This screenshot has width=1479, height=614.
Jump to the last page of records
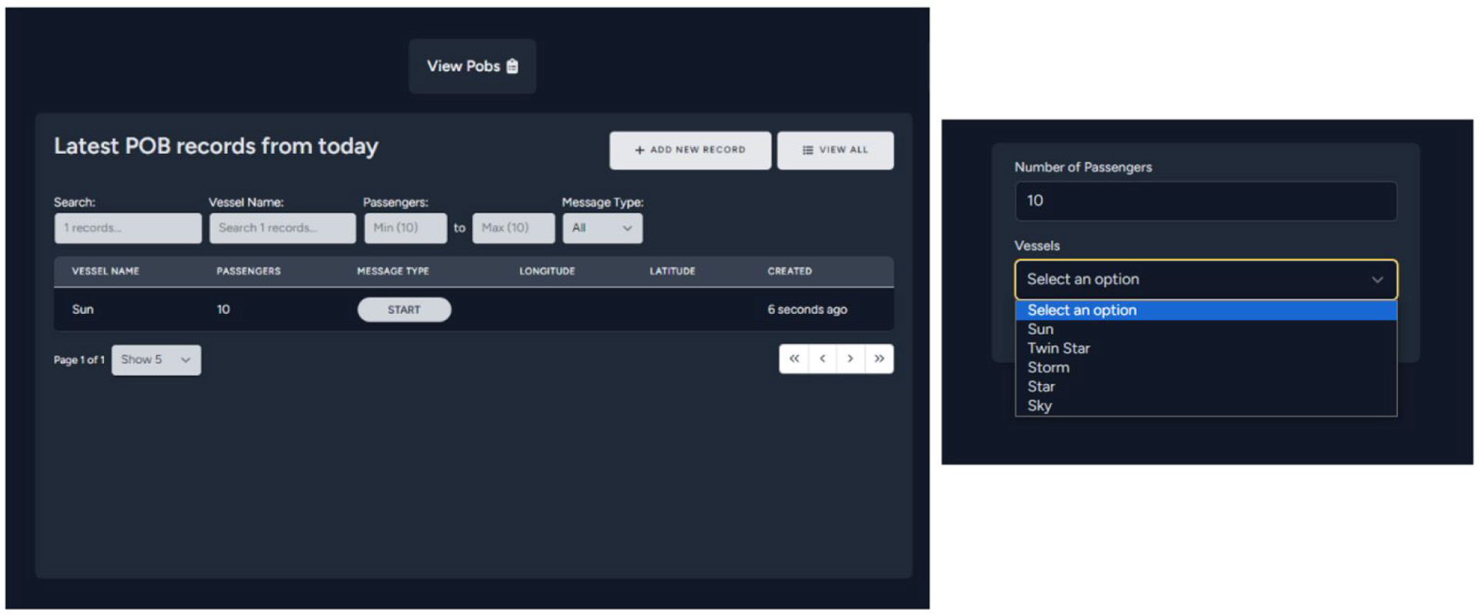[879, 359]
